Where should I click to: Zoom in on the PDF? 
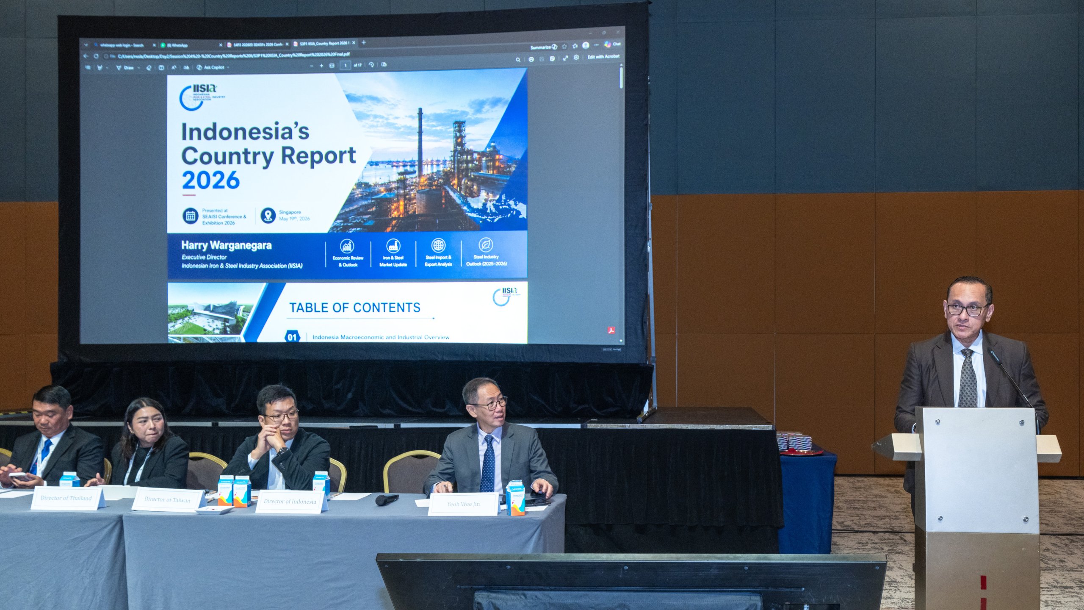(321, 66)
